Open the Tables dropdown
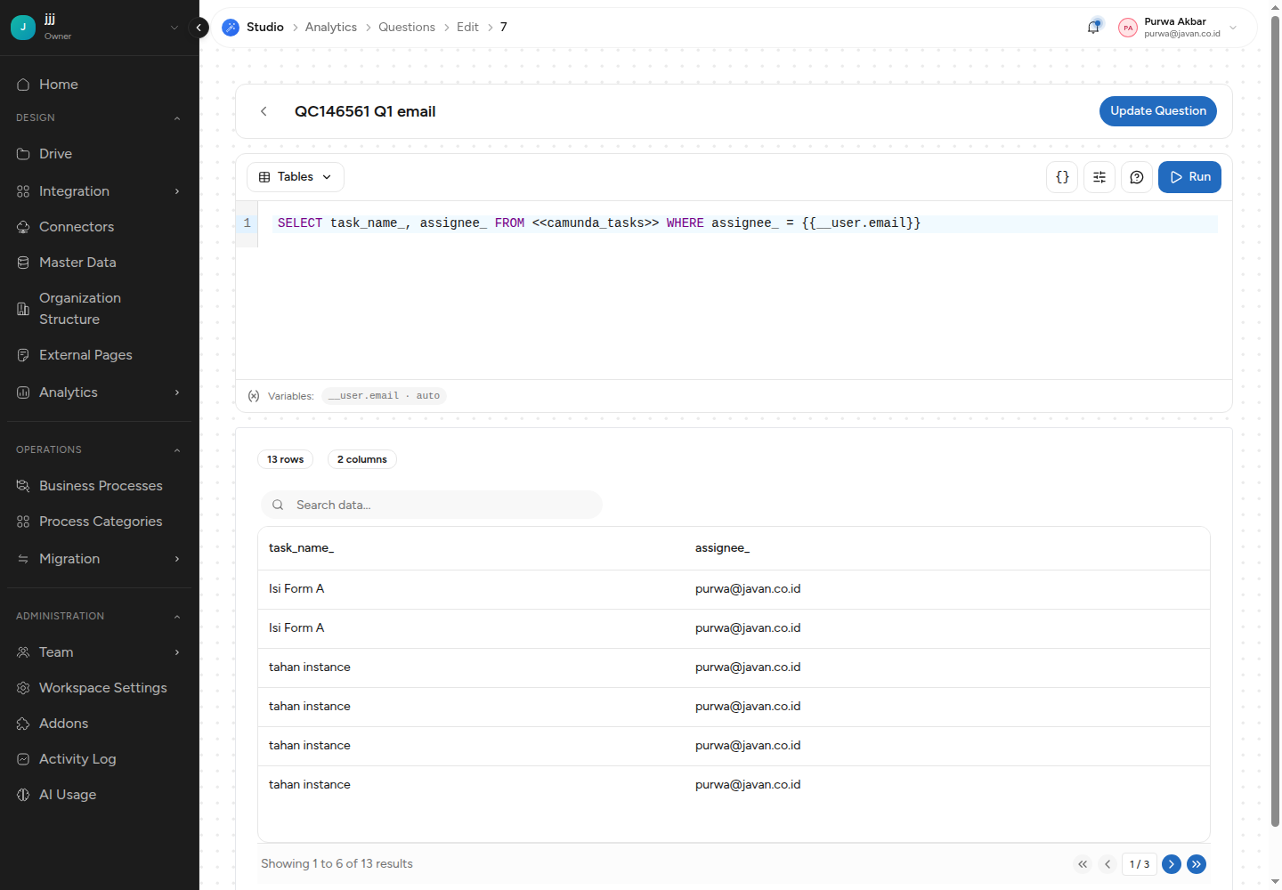This screenshot has width=1282, height=890. [296, 177]
